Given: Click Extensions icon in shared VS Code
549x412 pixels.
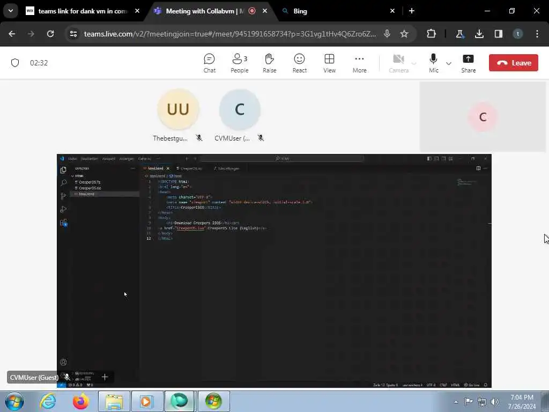Looking at the screenshot, I should coord(63,223).
